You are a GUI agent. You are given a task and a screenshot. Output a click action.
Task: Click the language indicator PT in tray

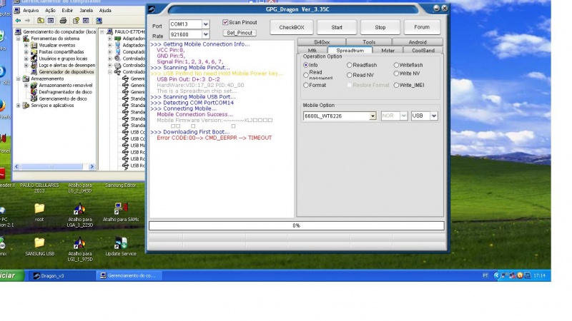pos(485,275)
